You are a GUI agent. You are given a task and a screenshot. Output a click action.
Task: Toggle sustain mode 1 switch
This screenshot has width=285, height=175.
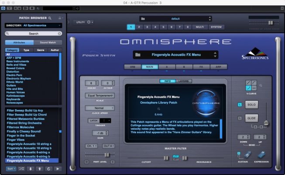[239, 153]
